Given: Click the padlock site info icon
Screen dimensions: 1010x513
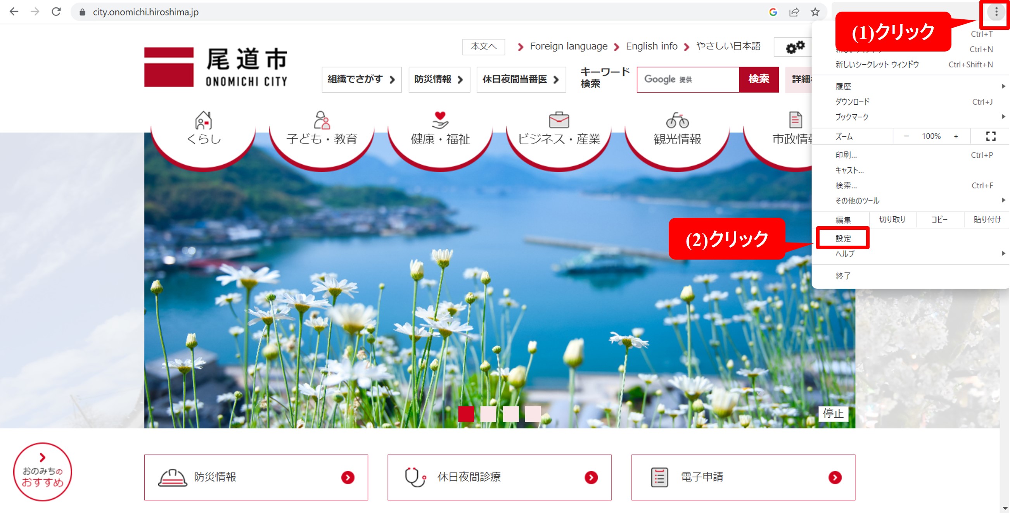Looking at the screenshot, I should tap(82, 12).
